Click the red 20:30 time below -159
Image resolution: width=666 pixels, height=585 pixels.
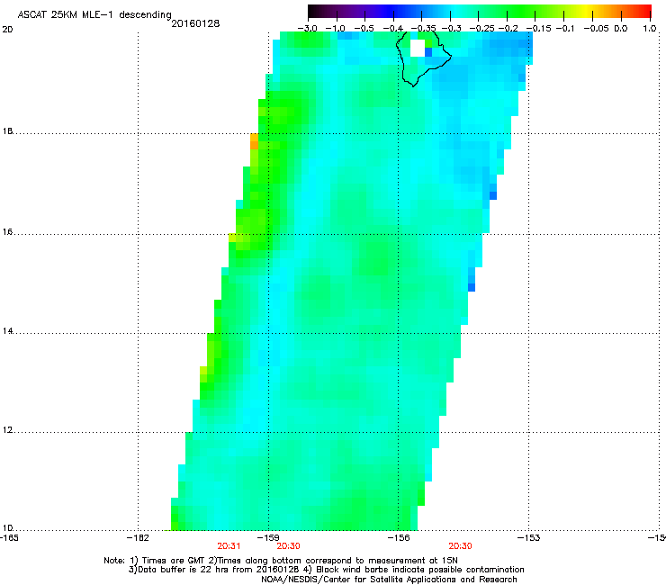coord(288,546)
